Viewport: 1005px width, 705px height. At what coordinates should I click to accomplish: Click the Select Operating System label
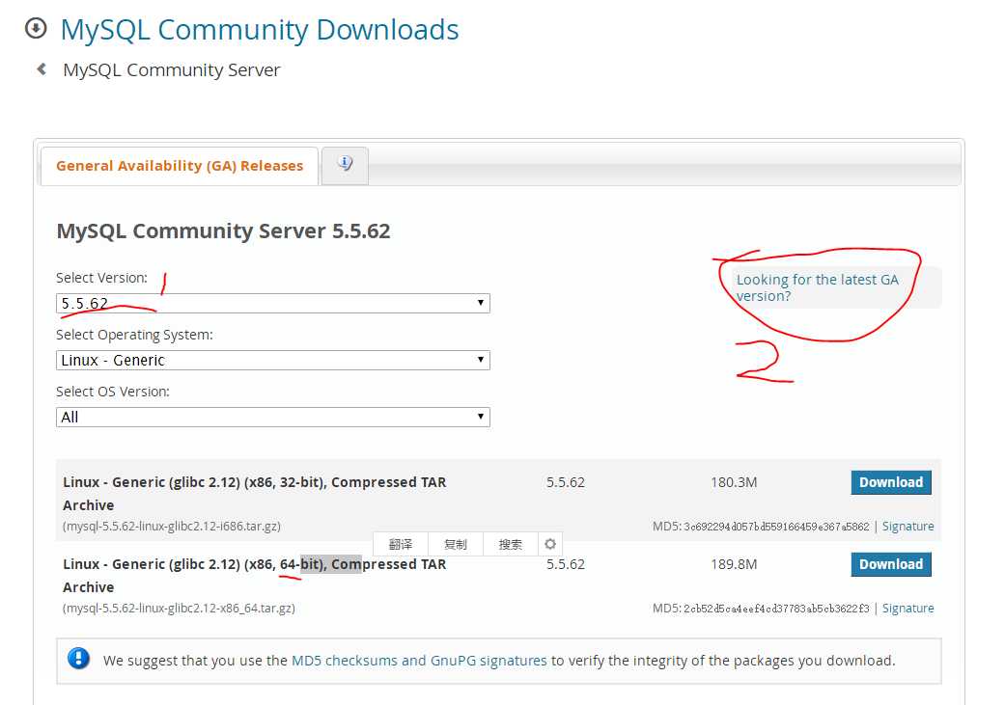134,335
